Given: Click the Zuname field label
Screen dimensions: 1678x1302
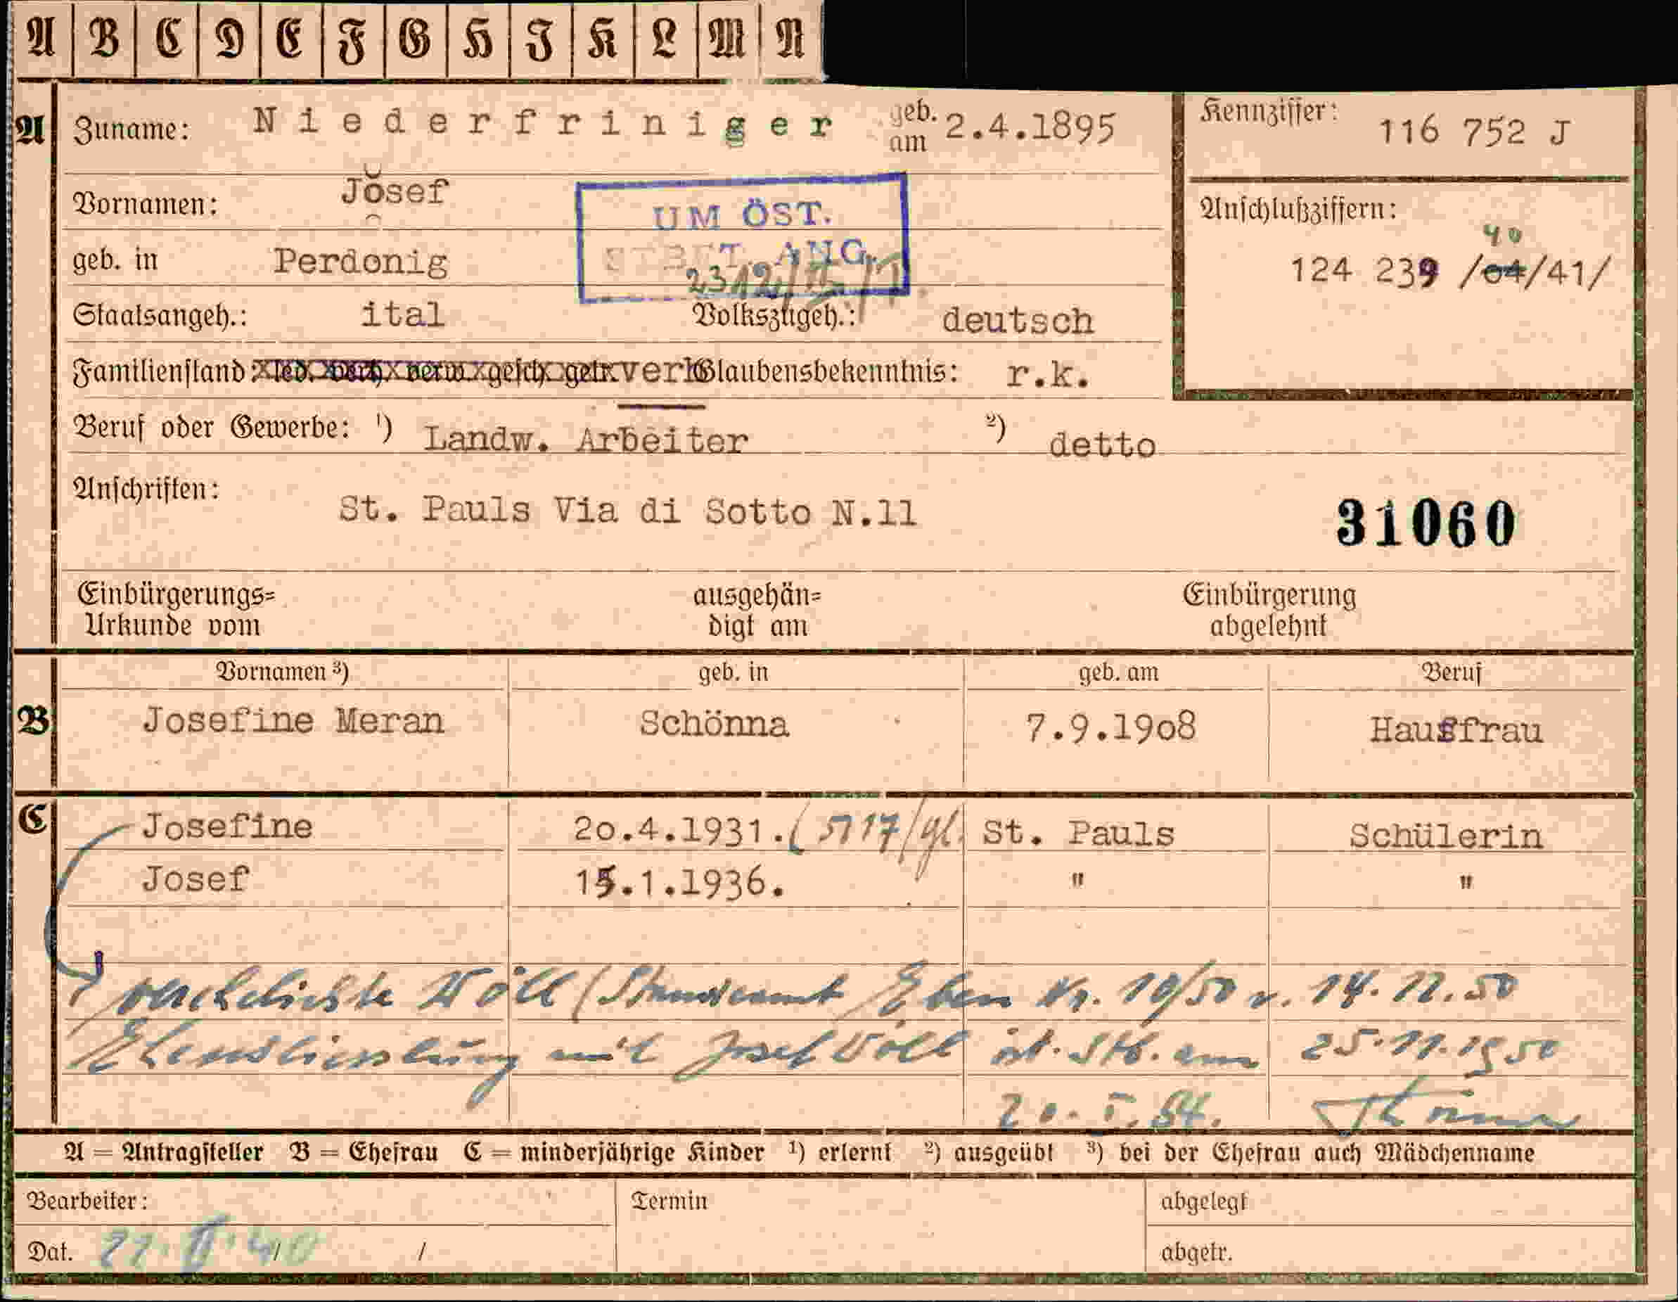Looking at the screenshot, I should coord(131,129).
